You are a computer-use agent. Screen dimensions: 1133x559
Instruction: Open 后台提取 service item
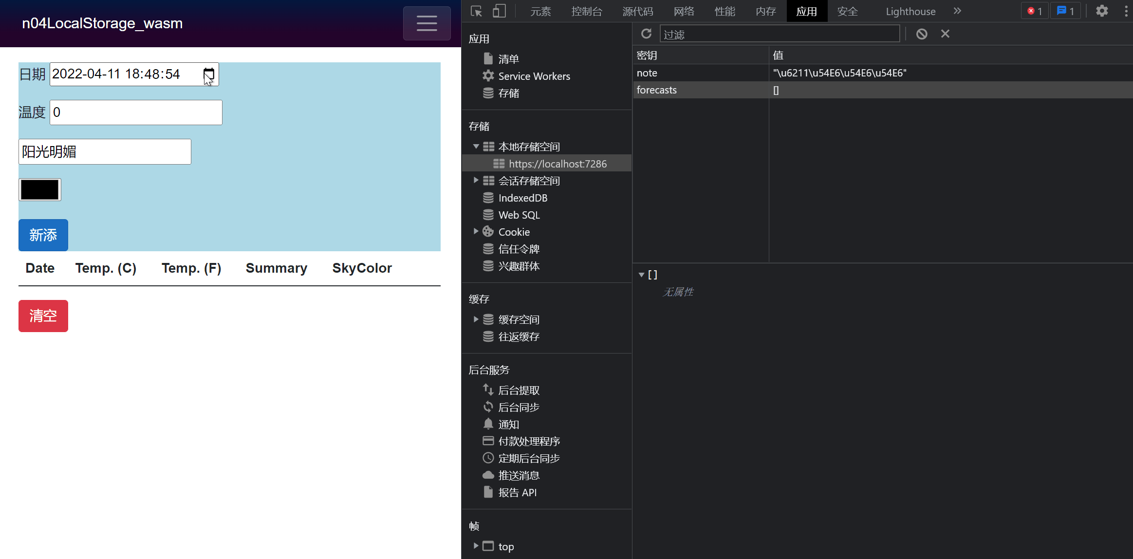point(519,390)
